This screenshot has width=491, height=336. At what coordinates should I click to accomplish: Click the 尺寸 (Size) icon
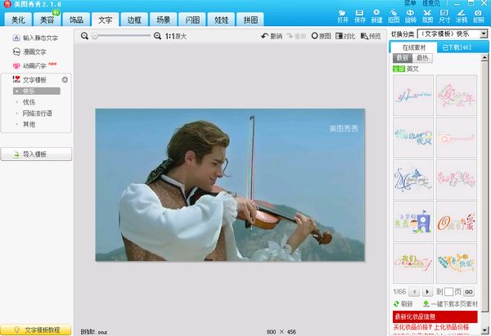444,16
